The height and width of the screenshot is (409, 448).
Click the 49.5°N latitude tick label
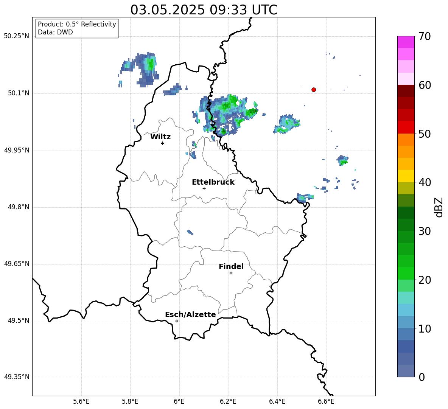[x=19, y=320]
